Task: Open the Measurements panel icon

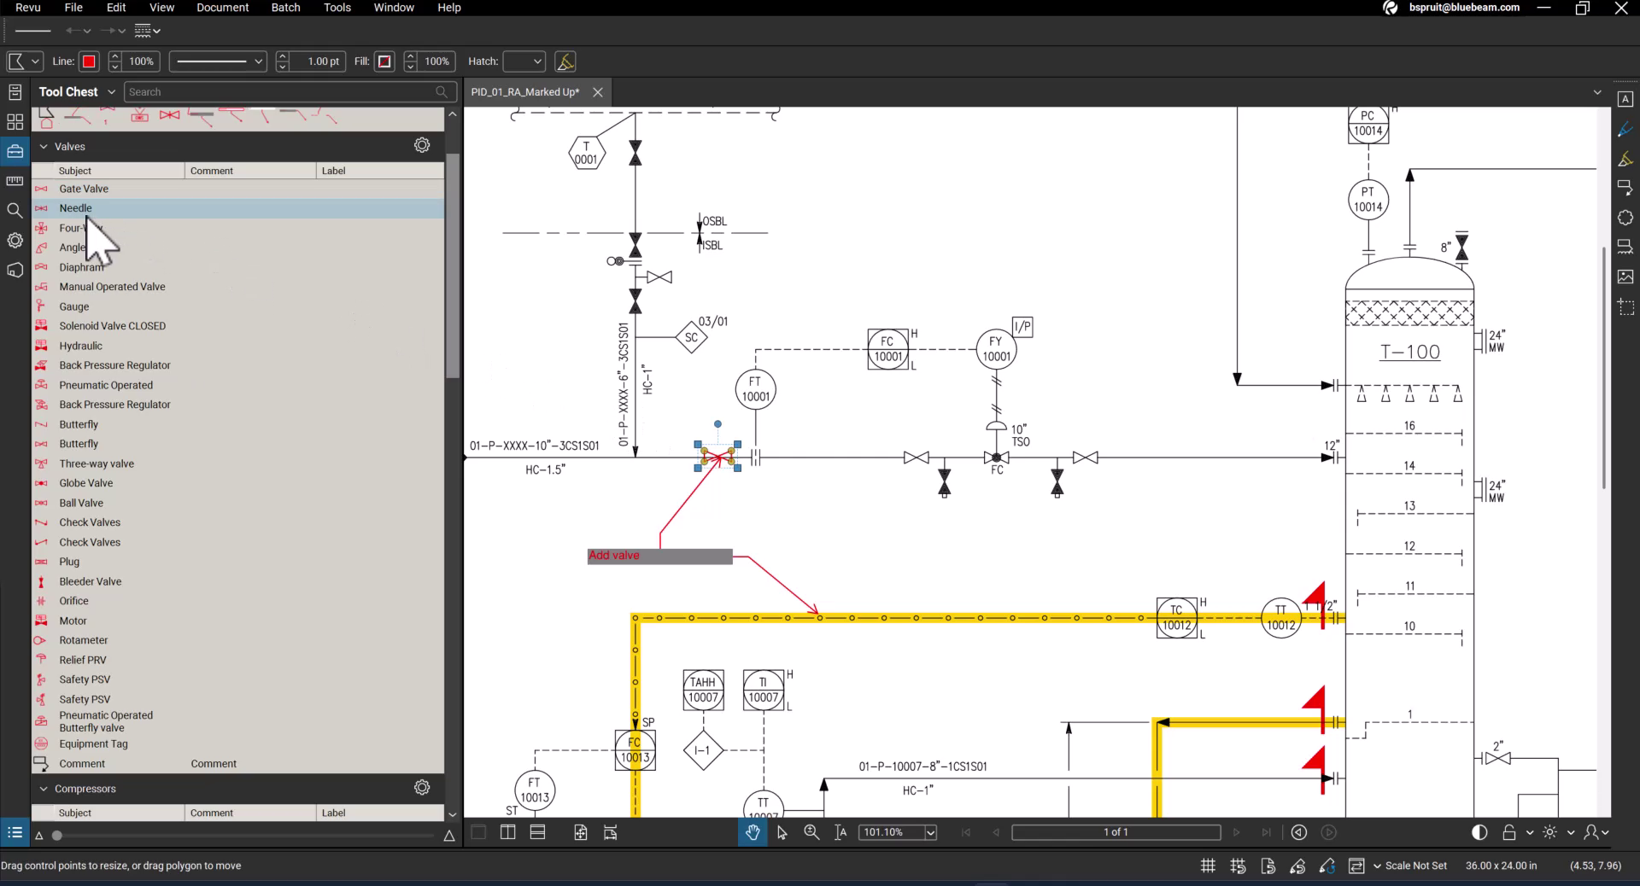Action: 15,181
